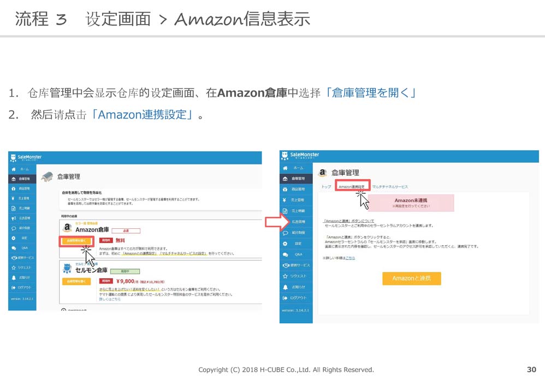Select 倉庫管理 menu label in Amazon linking screenshot sidebar

(x=298, y=179)
